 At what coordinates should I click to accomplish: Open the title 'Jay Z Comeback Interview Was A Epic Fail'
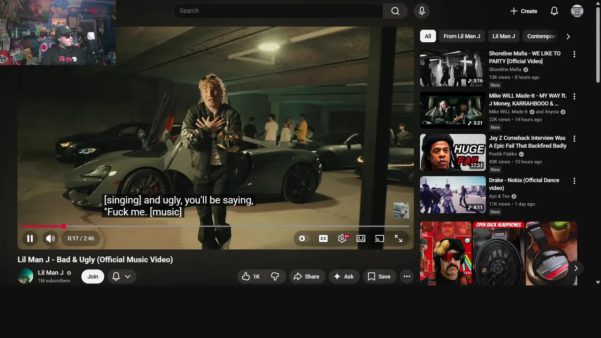tap(527, 142)
